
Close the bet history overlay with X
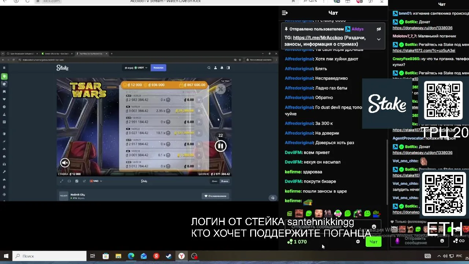point(220,89)
